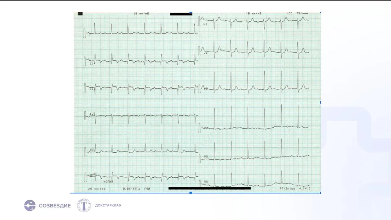The width and height of the screenshot is (391, 220).
Task: Click the 10 мм/мВ label above lead I
Action: click(141, 14)
